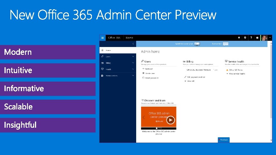Click the Billing card icon in sidebar
Viewport: 276px width, 155px height.
coord(102,63)
